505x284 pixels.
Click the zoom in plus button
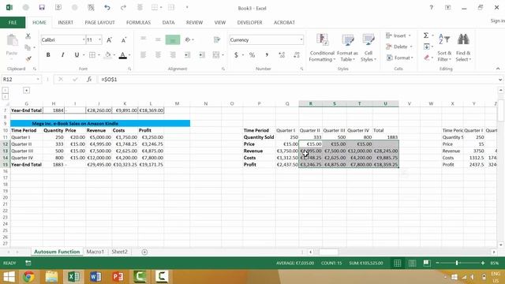483,263
